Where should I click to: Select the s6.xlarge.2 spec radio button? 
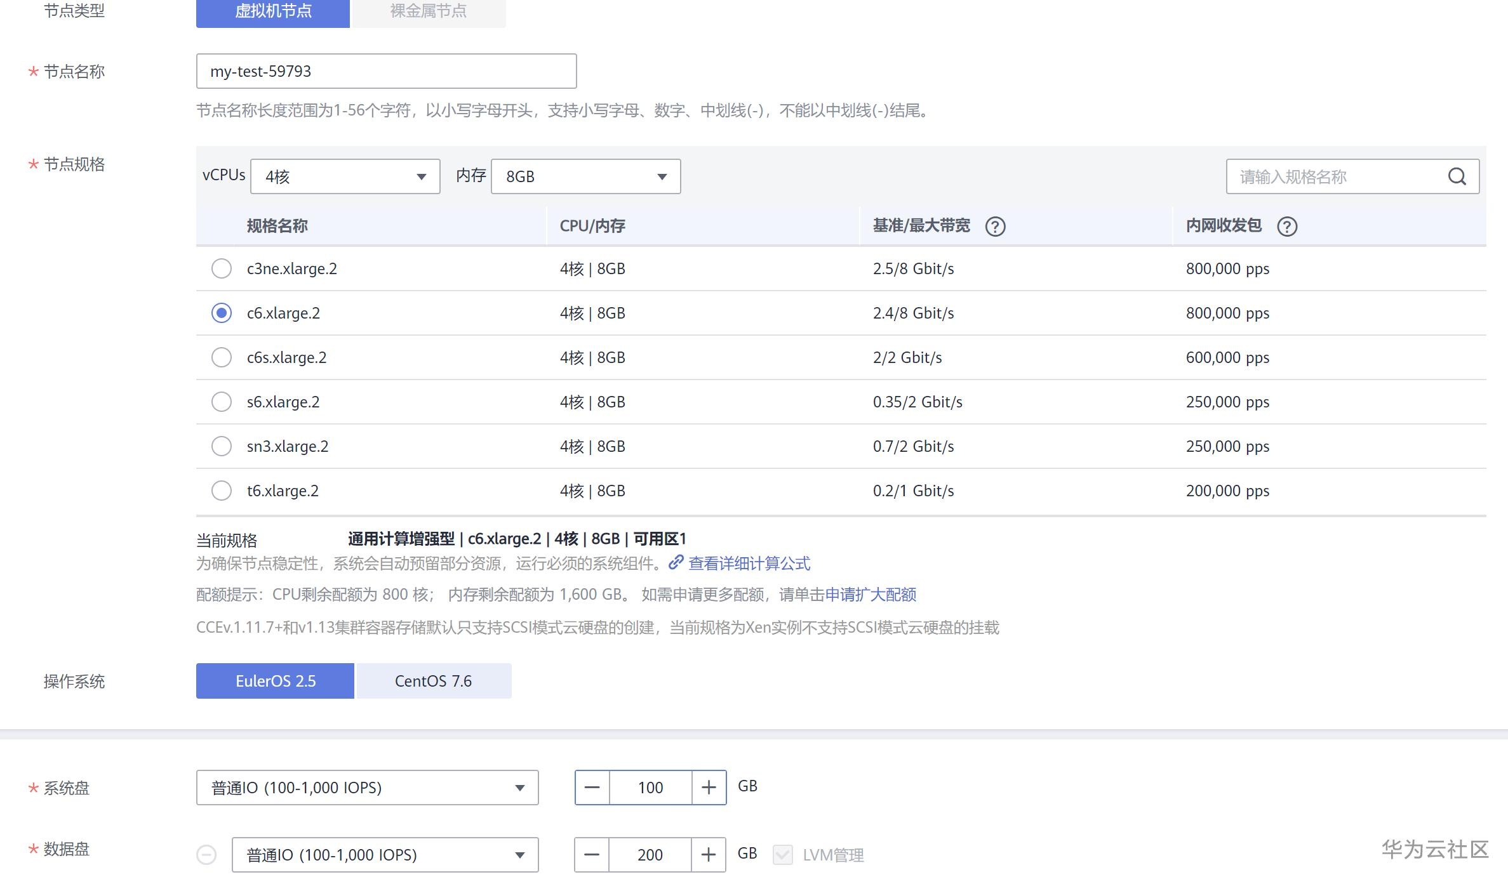click(x=222, y=402)
